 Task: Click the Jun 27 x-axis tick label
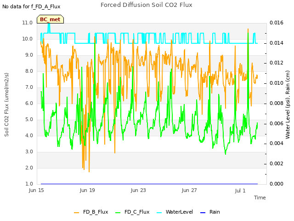click(189, 190)
